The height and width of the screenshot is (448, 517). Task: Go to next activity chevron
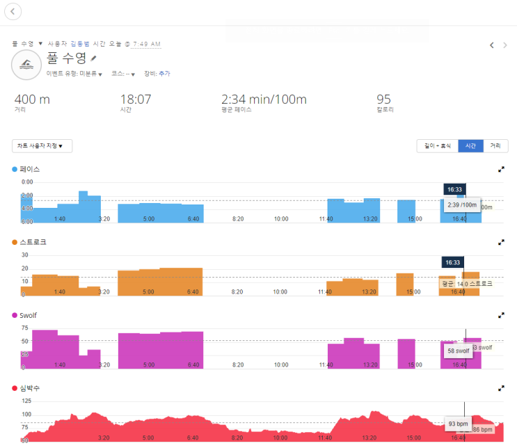(505, 45)
